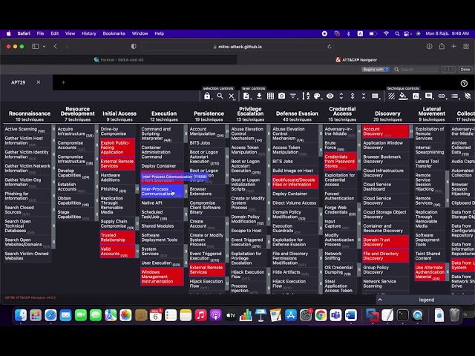The width and height of the screenshot is (475, 356).
Task: Select Deobfuscate/Decode Files or Information technique
Action: coord(295,182)
